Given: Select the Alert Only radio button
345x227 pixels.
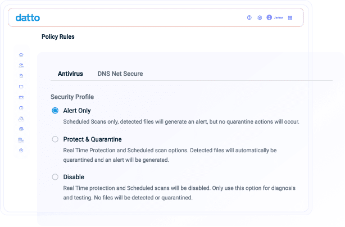Looking at the screenshot, I should [x=55, y=111].
